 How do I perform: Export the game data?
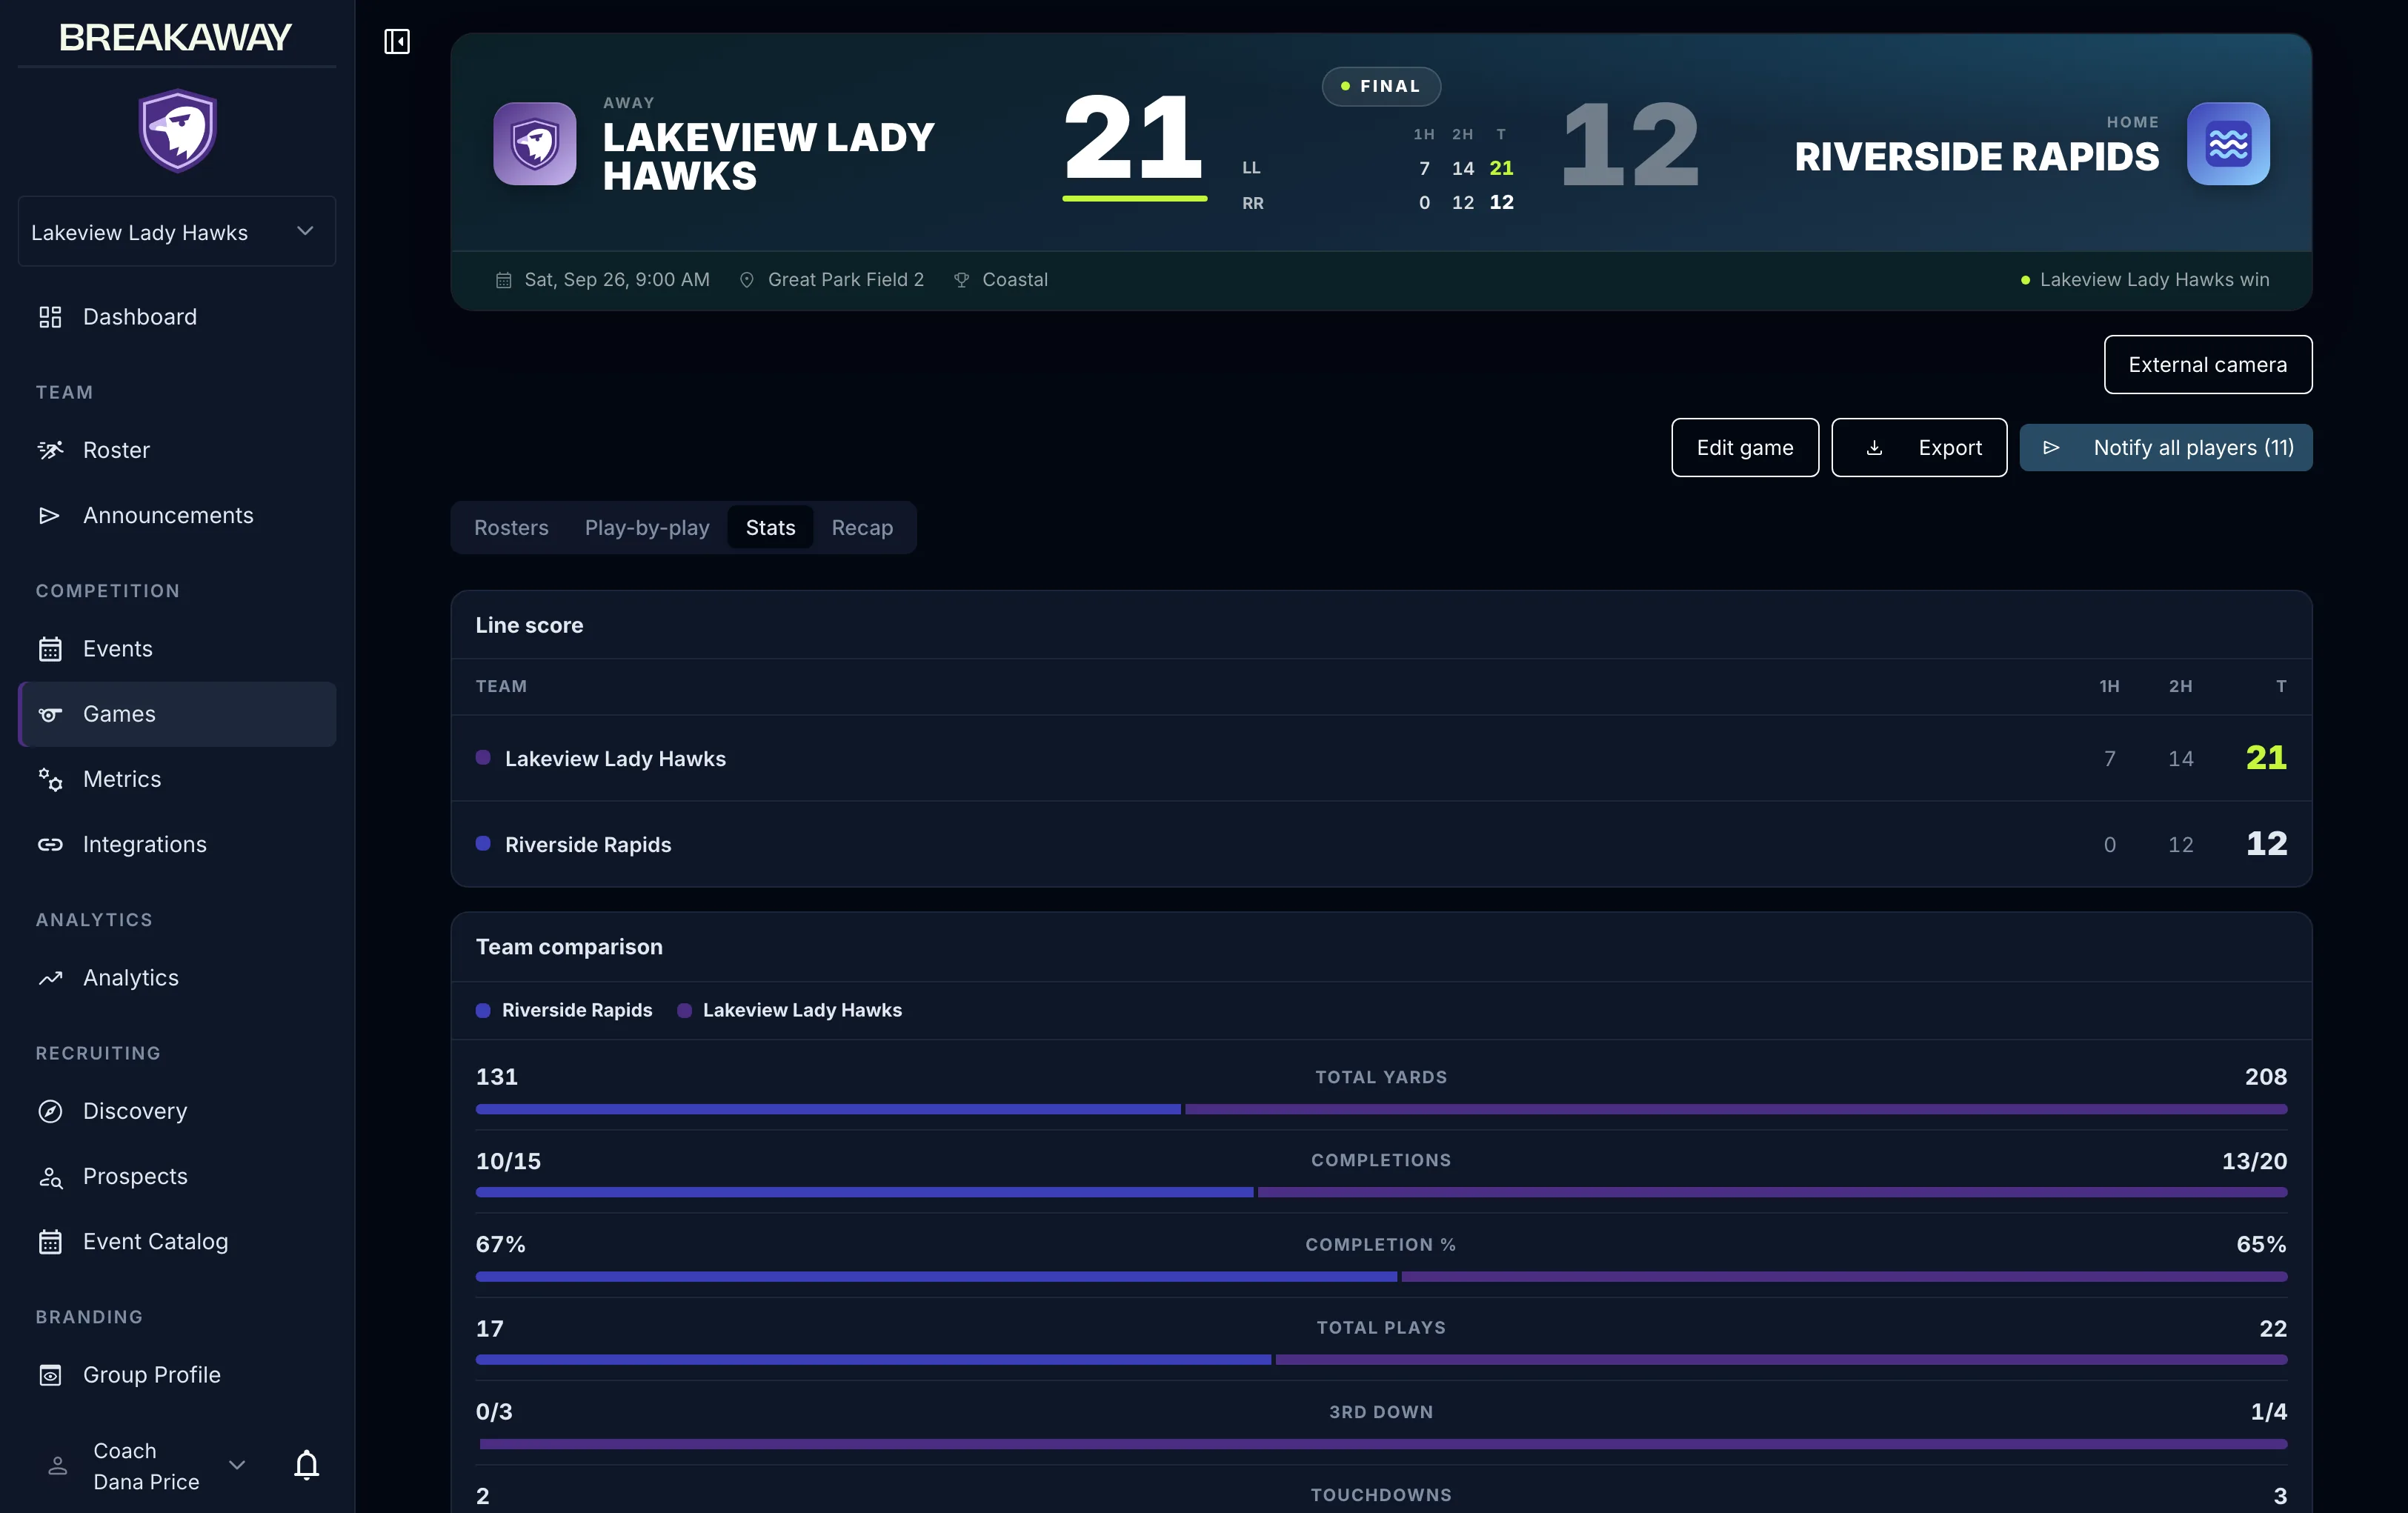(x=1918, y=448)
